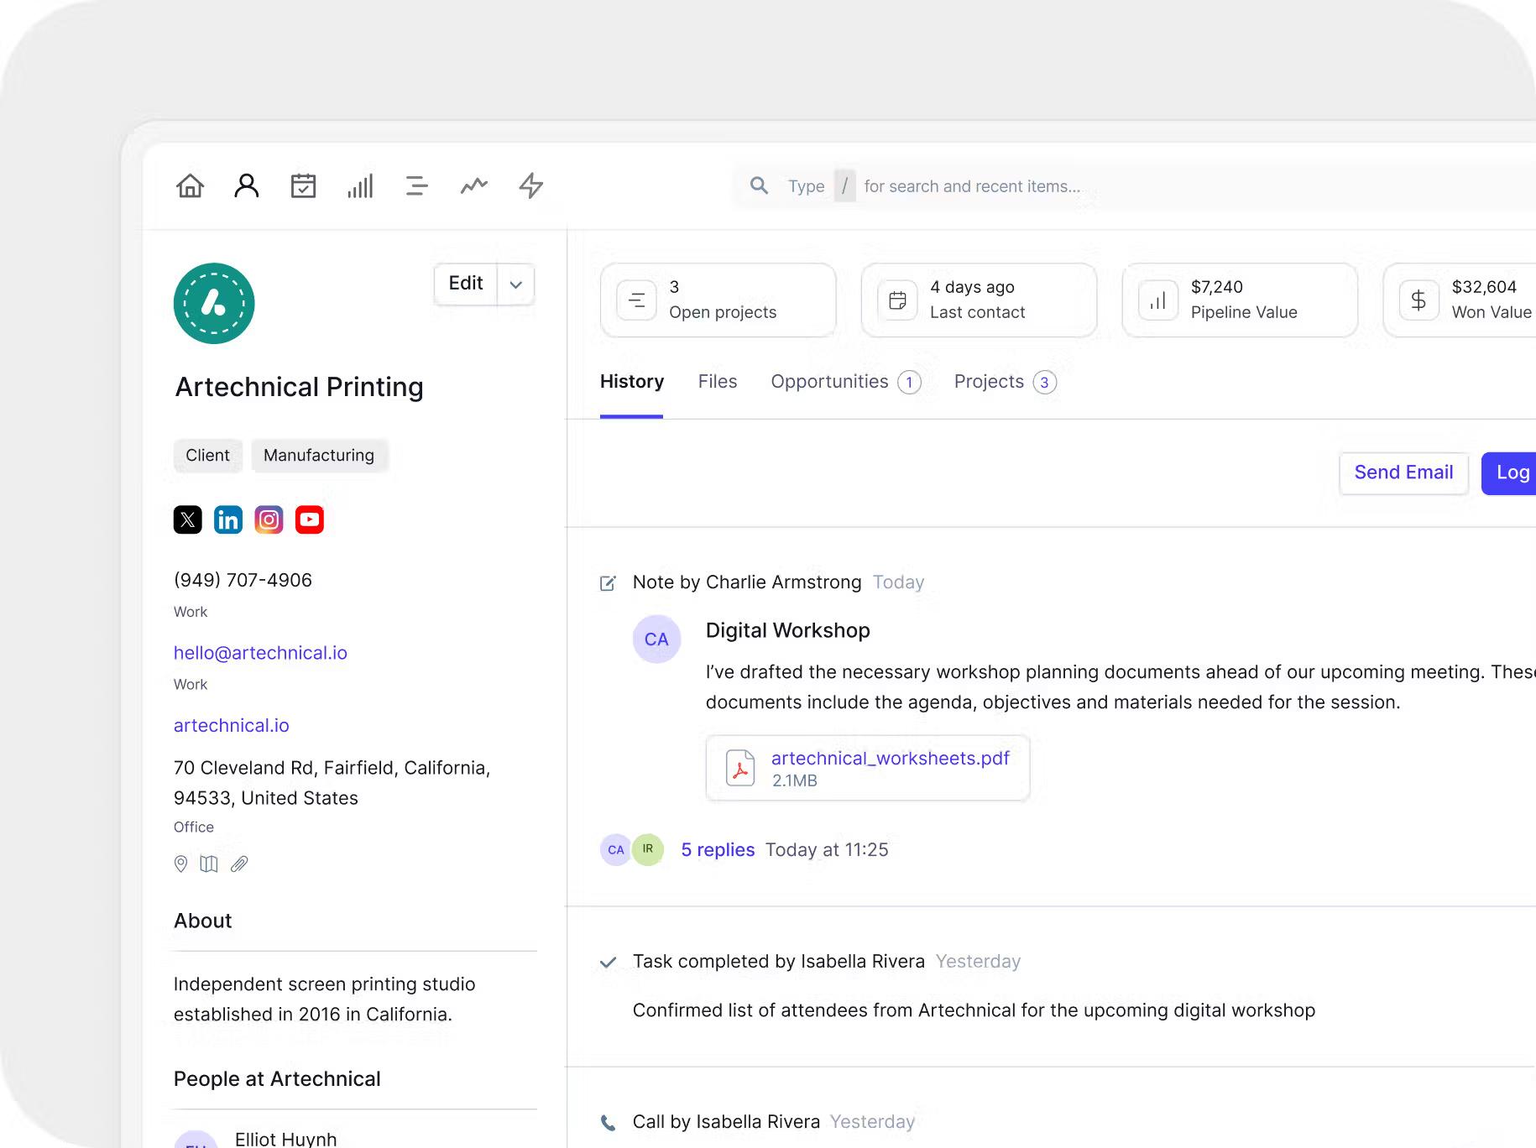Click the small CA avatar near replies
The width and height of the screenshot is (1536, 1148).
[615, 849]
